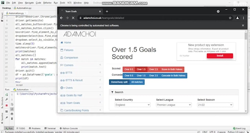Open PyCharm Navigate menu
This screenshot has height=133, width=250.
[x=29, y=3]
